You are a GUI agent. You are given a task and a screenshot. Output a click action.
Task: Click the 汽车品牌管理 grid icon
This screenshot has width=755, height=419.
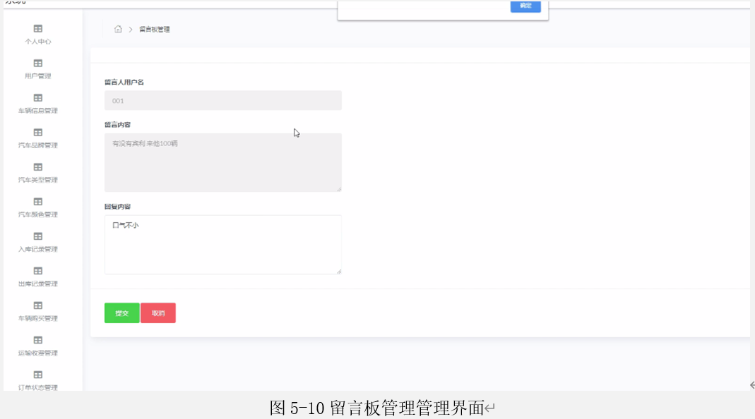click(37, 132)
